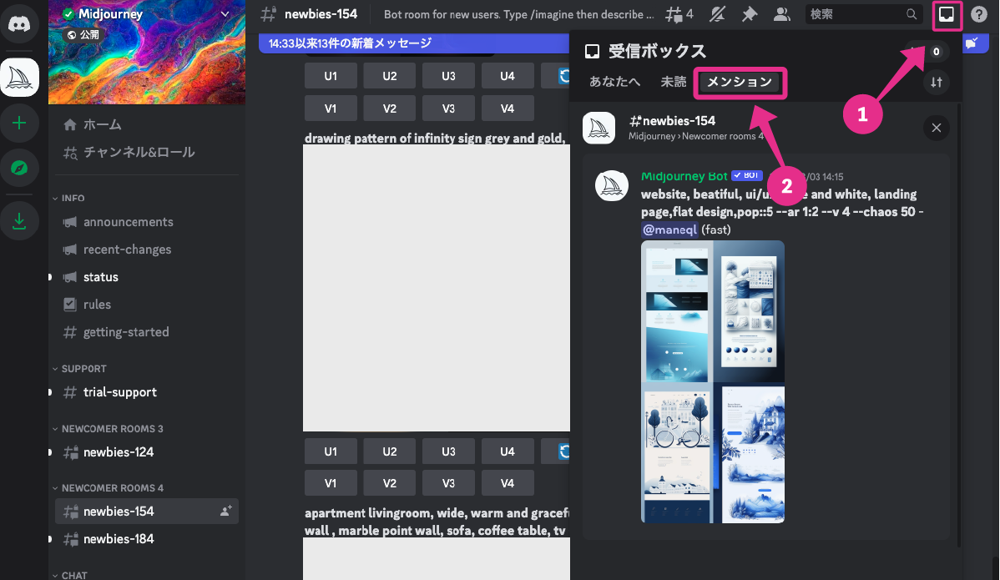Click the Midjourney avatar beside #newbies-154 heading

click(598, 128)
